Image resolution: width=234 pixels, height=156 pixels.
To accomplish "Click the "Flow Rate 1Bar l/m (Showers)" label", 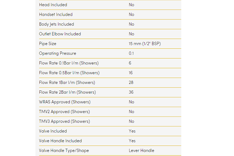I will 67,83.
